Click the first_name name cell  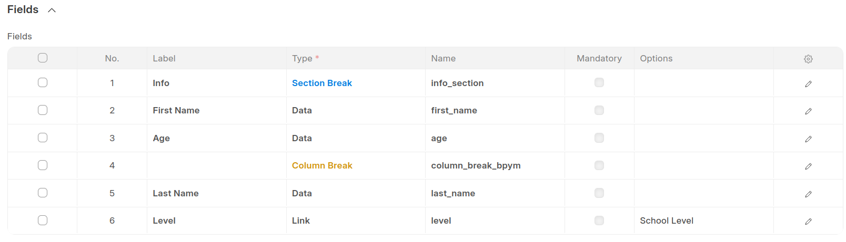pos(454,110)
